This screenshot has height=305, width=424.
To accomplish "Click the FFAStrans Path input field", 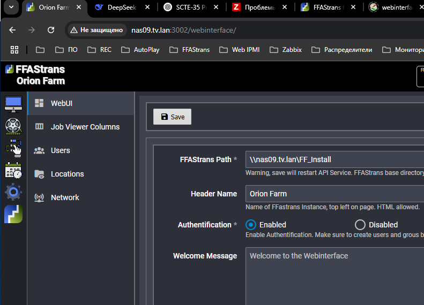I will click(335, 159).
